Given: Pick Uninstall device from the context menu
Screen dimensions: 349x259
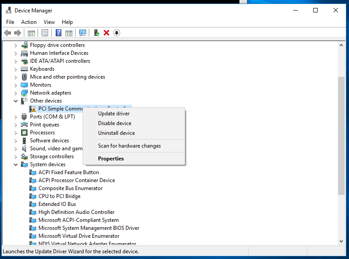Looking at the screenshot, I should [116, 133].
